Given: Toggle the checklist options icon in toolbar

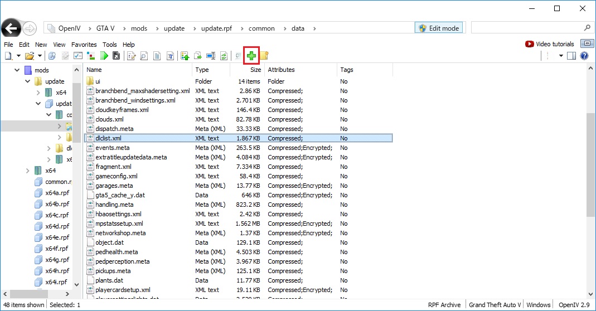Looking at the screenshot, I should point(78,56).
